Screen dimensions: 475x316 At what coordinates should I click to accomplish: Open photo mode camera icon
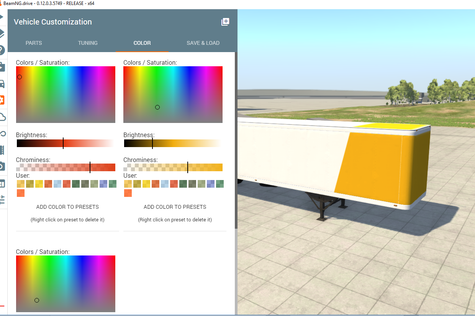click(x=2, y=167)
